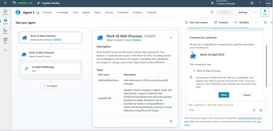273x131 pixels.
Task: Toggle the Test panel button
Action: tap(265, 12)
